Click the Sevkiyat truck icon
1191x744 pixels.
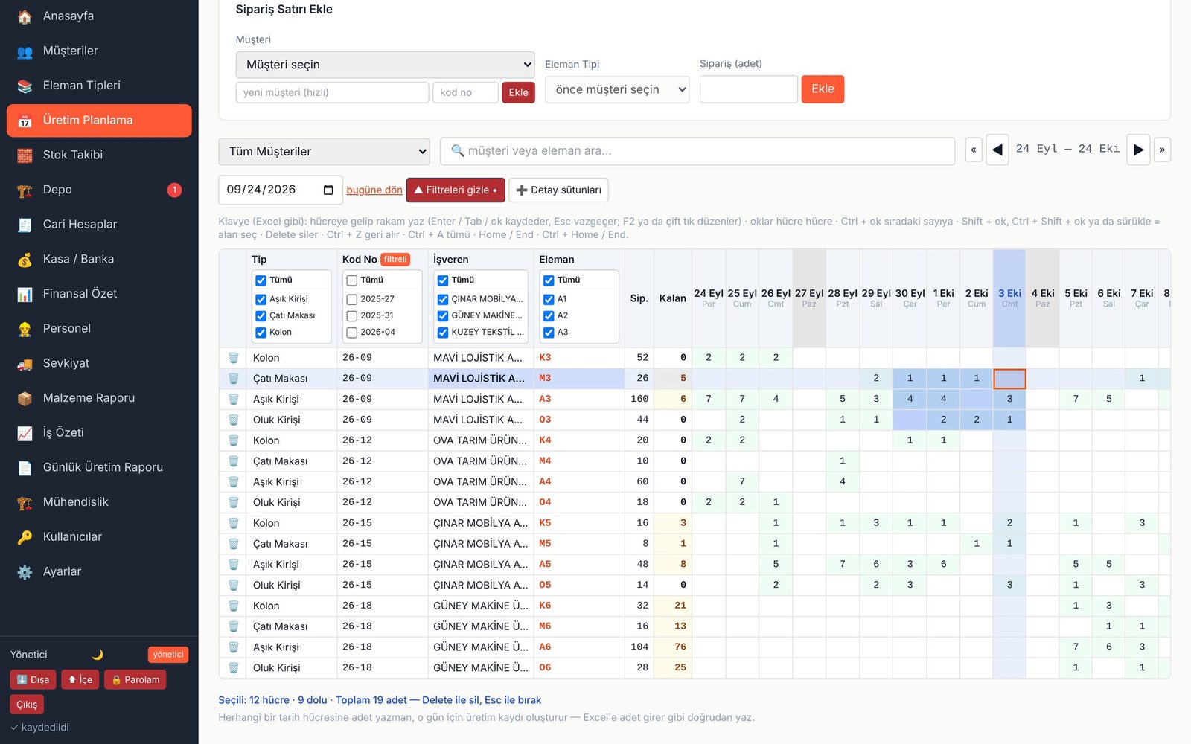tap(25, 364)
